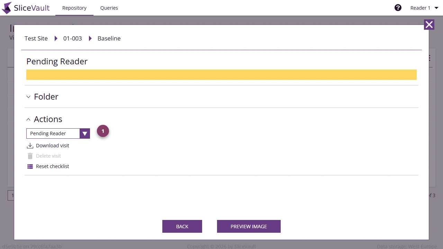Click the BACK button
The height and width of the screenshot is (249, 443).
[182, 226]
